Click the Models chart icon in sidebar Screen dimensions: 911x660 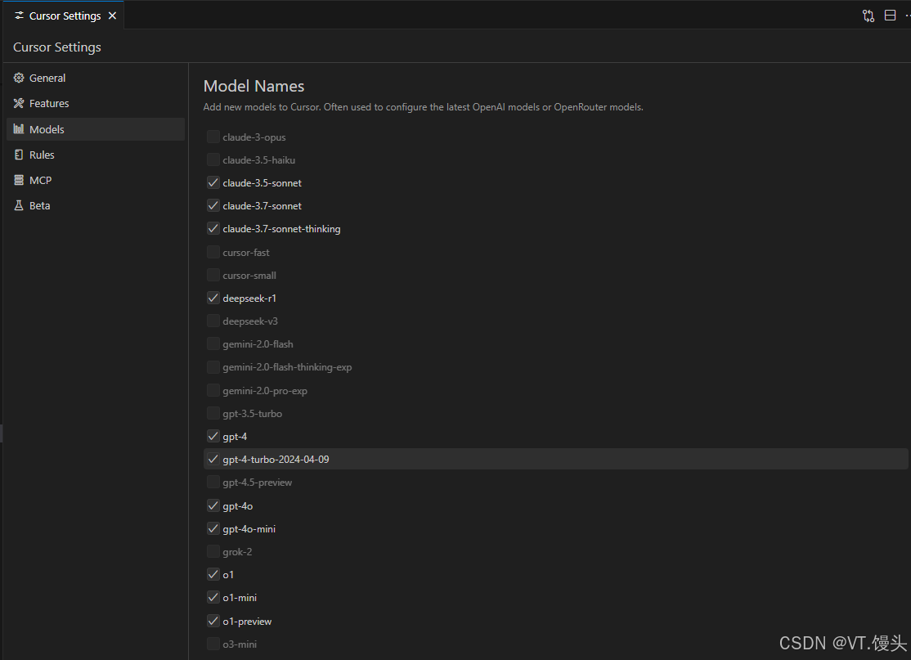tap(19, 129)
